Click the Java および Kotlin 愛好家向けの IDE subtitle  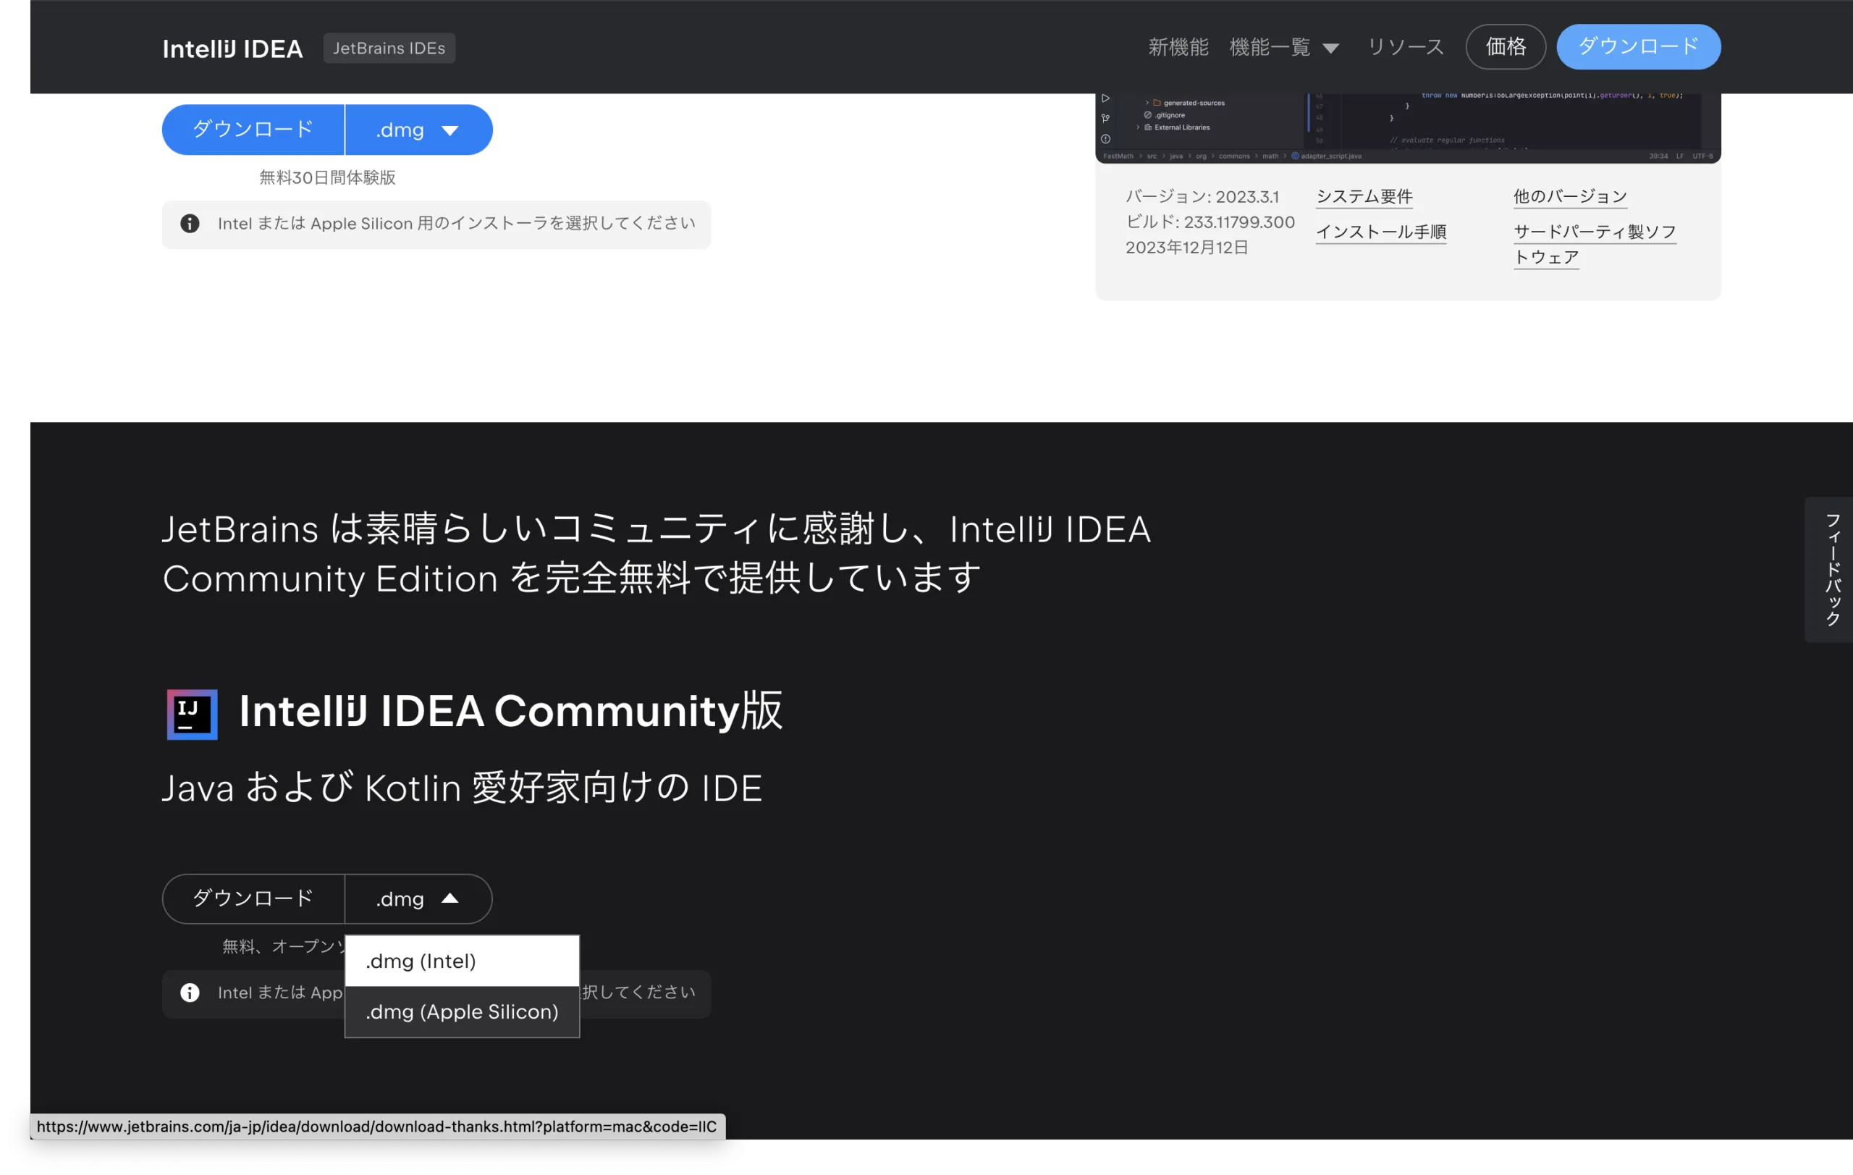tap(462, 788)
